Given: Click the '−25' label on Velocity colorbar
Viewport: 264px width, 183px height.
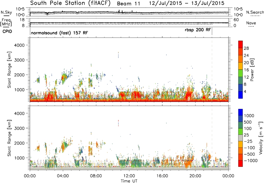Looking at the screenshot, I should tap(248, 141).
